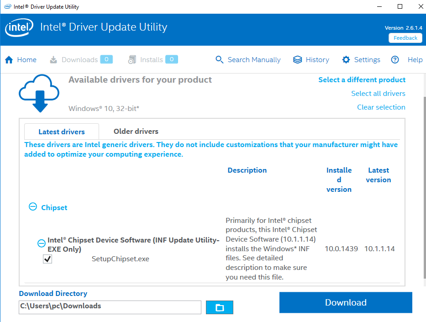This screenshot has width=426, height=322.
Task: Maximize the Intel Driver Update Utility window
Action: (x=400, y=6)
